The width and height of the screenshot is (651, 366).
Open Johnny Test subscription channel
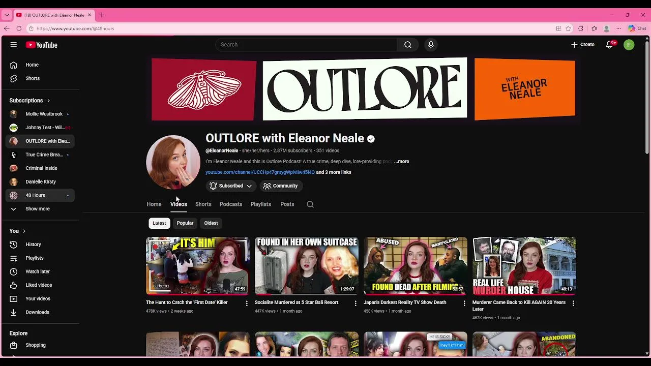tap(41, 128)
